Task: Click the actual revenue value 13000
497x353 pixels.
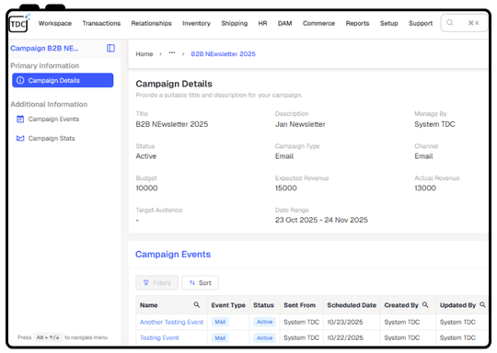Action: coord(425,188)
